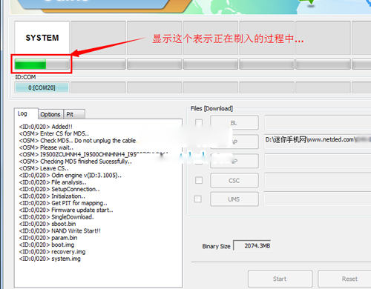Click the log line 'Initialzation..'
The width and height of the screenshot is (371, 289).
pyautogui.click(x=52, y=196)
